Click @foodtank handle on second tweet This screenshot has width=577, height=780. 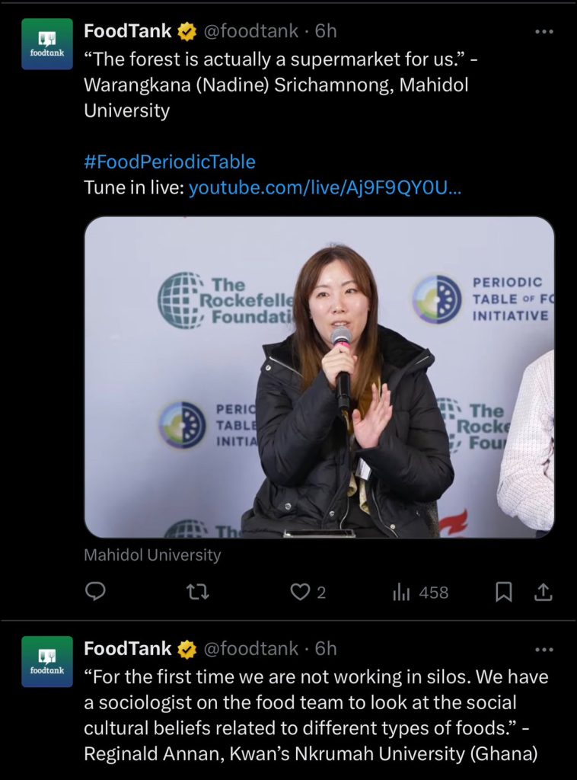tap(250, 649)
